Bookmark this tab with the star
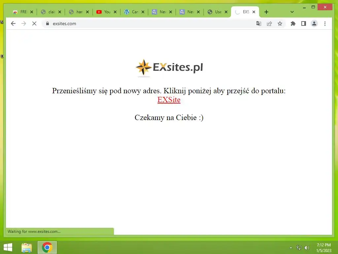 [x=280, y=23]
